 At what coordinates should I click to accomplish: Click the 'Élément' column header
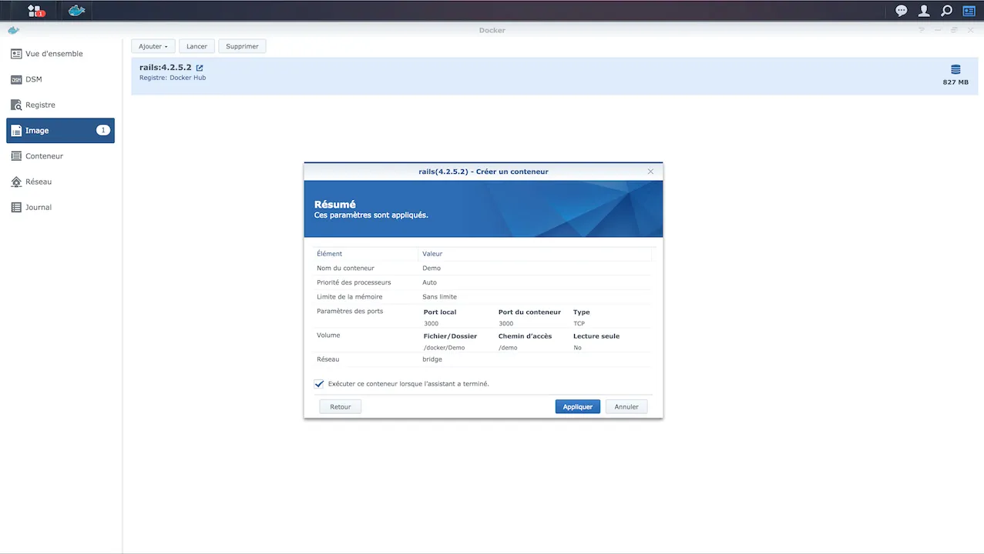pyautogui.click(x=366, y=254)
